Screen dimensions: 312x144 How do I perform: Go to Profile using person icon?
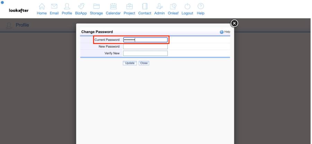67,7
